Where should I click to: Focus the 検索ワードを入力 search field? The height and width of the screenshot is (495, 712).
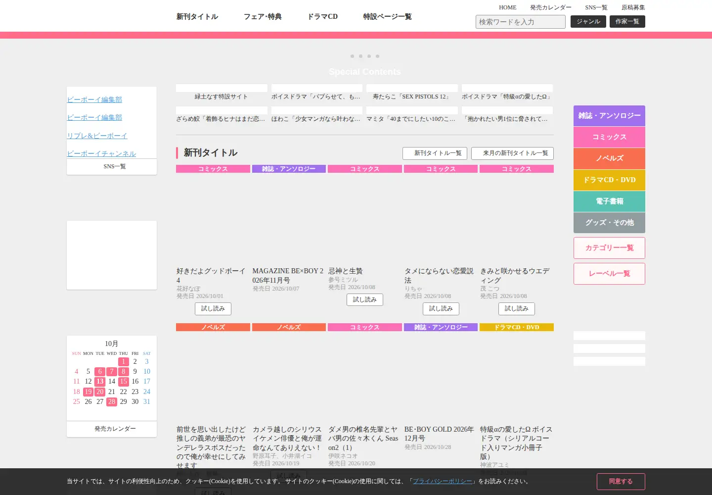(521, 22)
